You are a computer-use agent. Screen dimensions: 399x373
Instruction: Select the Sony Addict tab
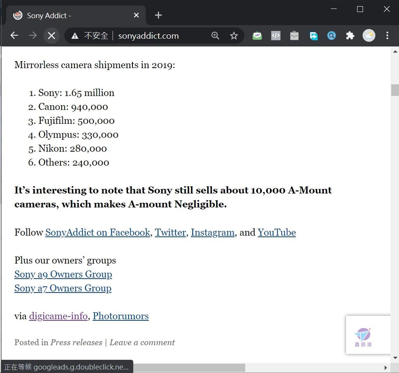click(x=76, y=15)
